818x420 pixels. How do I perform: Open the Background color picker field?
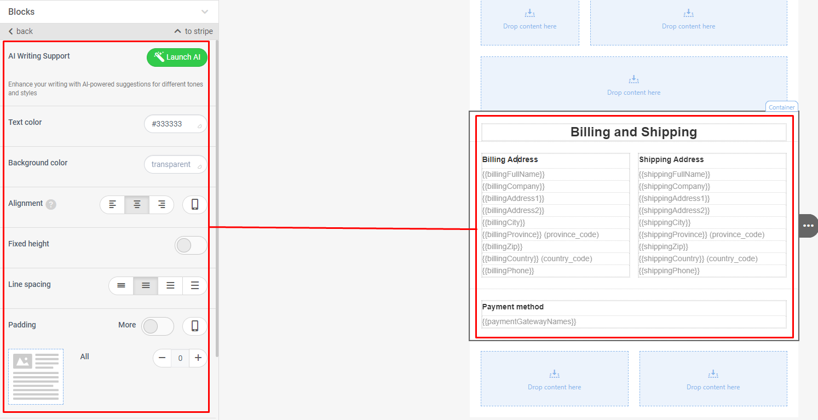click(175, 164)
